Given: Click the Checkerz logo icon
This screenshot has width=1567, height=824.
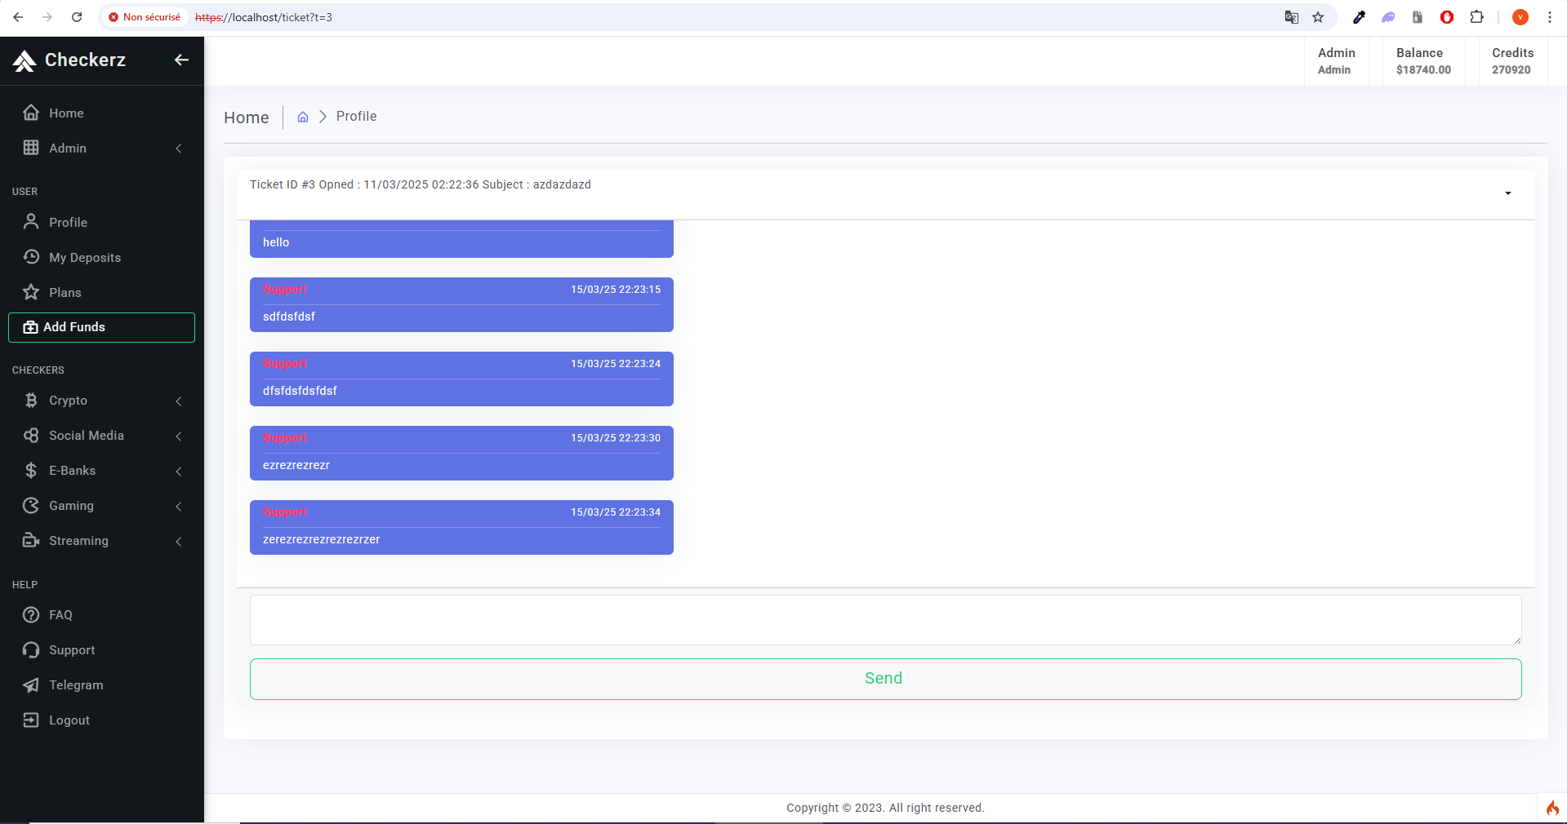Looking at the screenshot, I should tap(24, 60).
